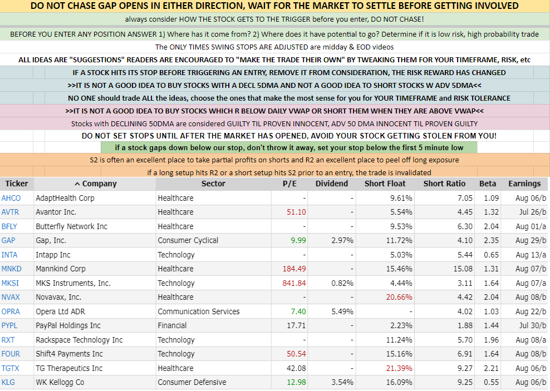Open the OPRA ticker link
This screenshot has width=550, height=391.
tap(11, 311)
